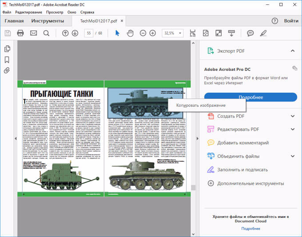Zoom out using the minus circle
This screenshot has height=237, width=302.
coord(143,33)
